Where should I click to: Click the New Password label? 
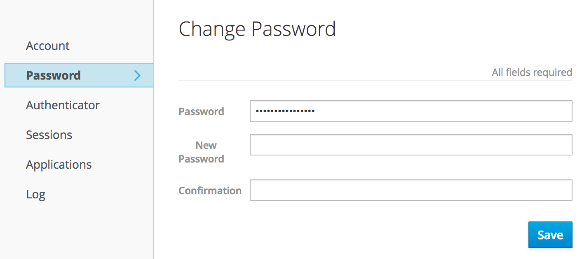(201, 152)
